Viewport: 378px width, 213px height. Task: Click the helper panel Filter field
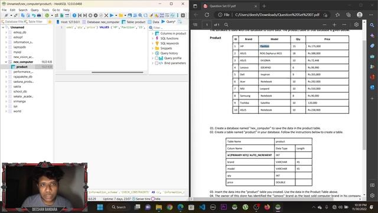[168, 28]
